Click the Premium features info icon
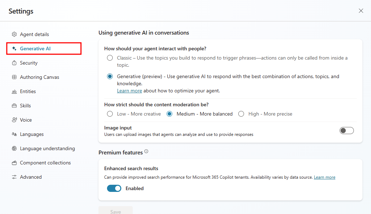The height and width of the screenshot is (214, 371). click(146, 151)
